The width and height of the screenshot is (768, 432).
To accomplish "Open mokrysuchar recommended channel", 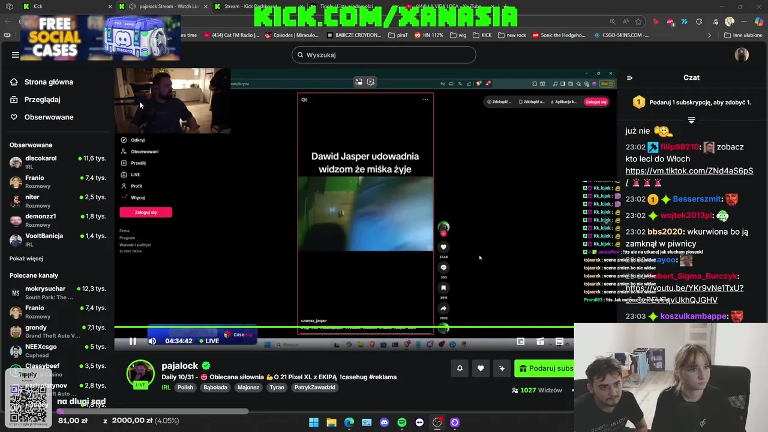I will [58, 292].
